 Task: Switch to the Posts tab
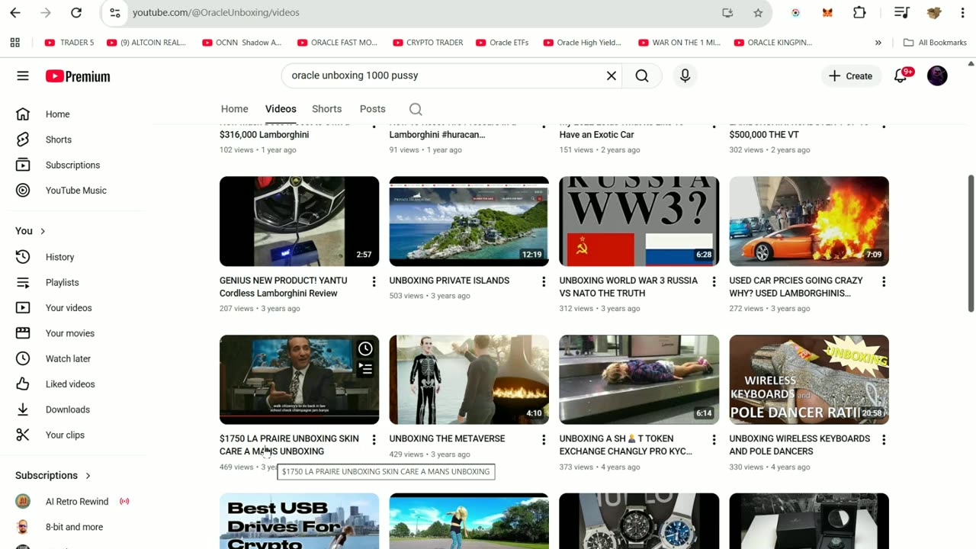pos(372,109)
